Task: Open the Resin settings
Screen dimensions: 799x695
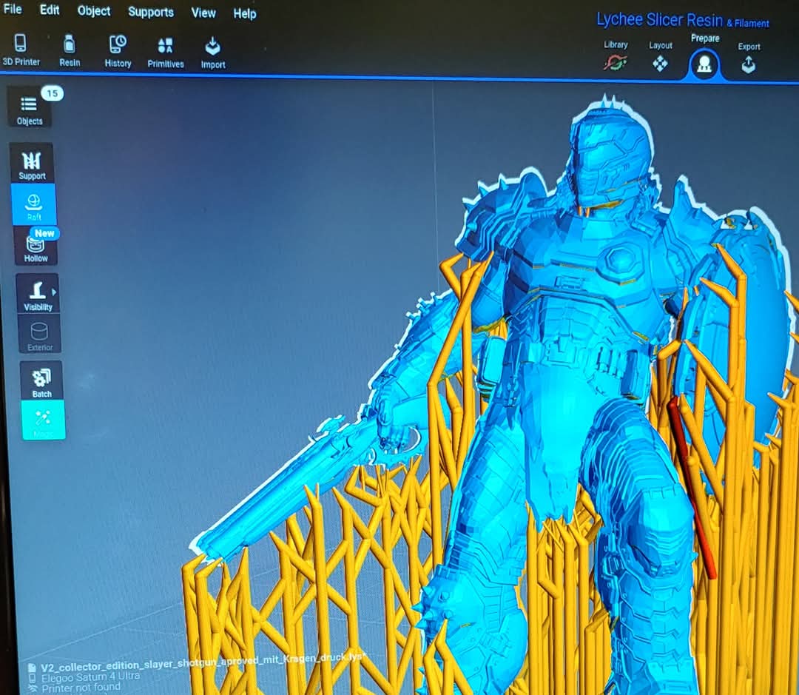Action: [x=70, y=51]
